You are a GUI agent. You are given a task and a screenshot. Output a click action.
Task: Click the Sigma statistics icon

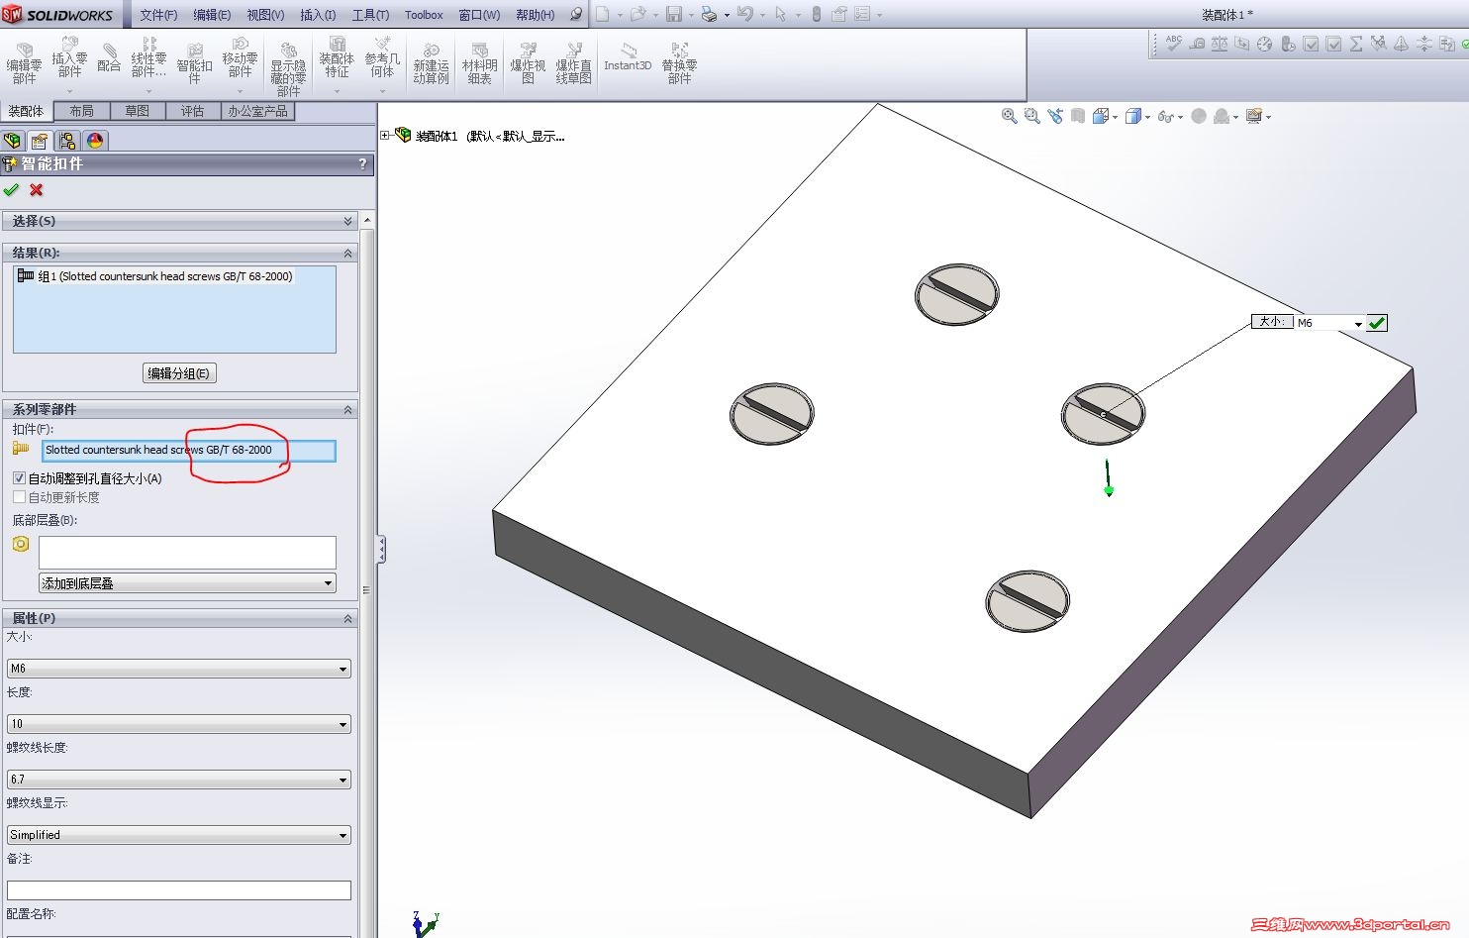pyautogui.click(x=1356, y=44)
